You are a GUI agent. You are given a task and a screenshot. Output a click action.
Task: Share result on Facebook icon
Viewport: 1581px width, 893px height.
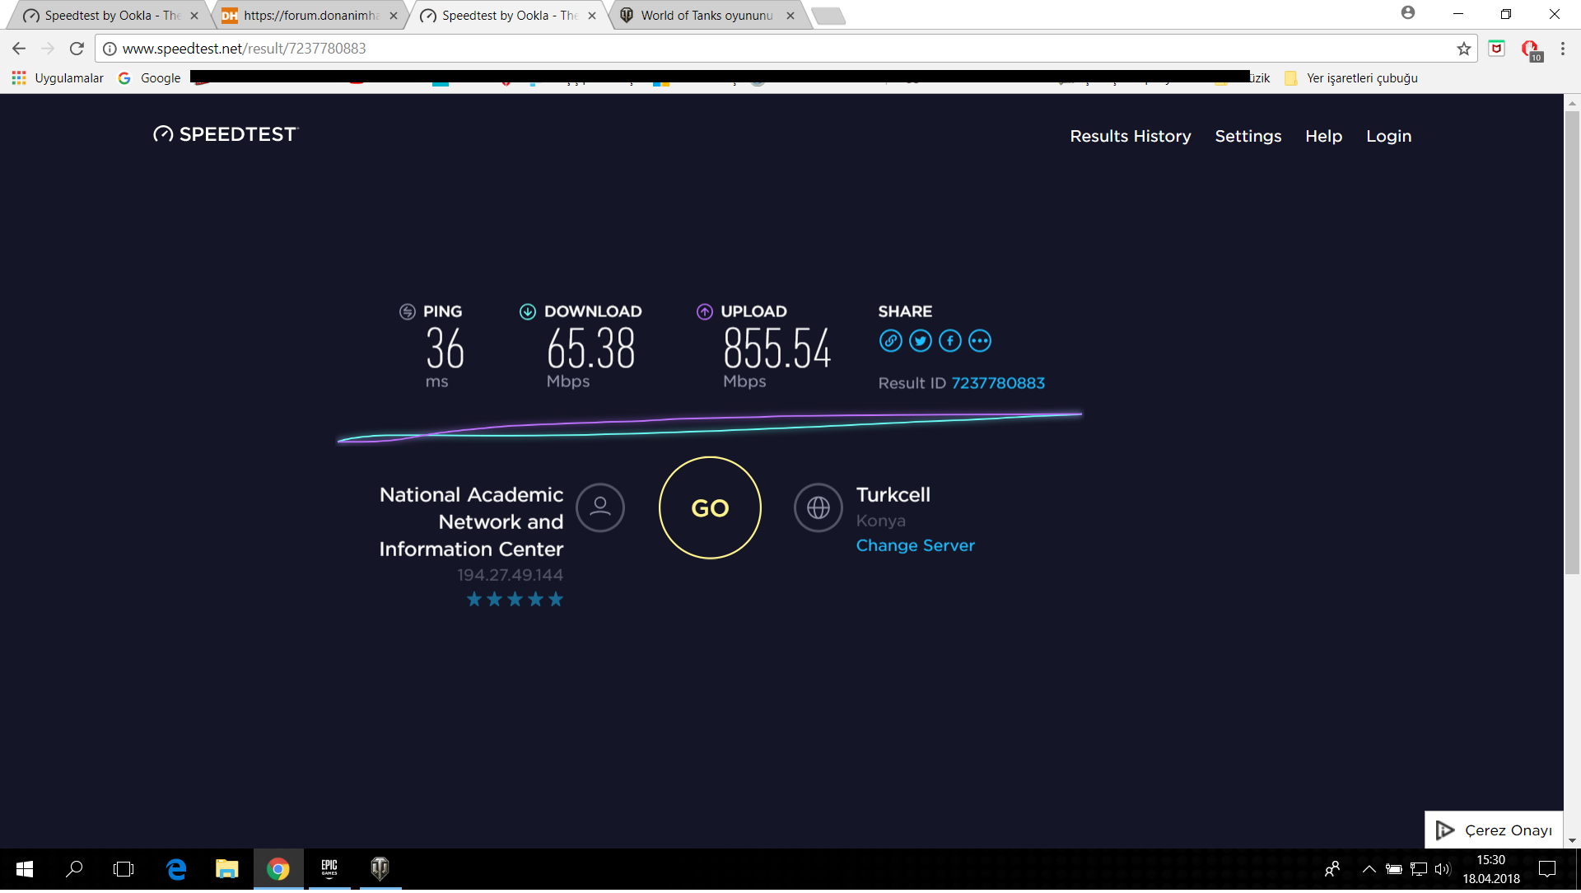[949, 341]
